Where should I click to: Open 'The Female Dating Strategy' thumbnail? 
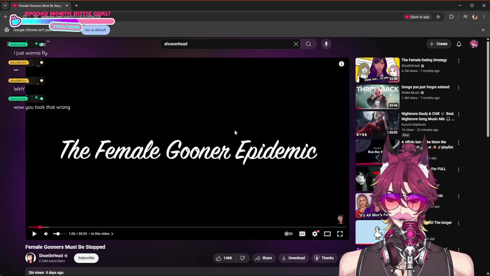(x=377, y=70)
